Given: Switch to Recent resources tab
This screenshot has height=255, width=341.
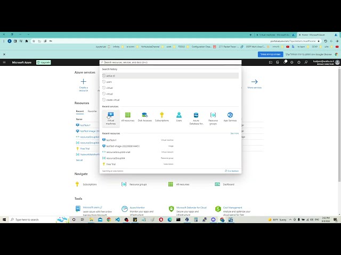Looking at the screenshot, I should pos(80,111).
